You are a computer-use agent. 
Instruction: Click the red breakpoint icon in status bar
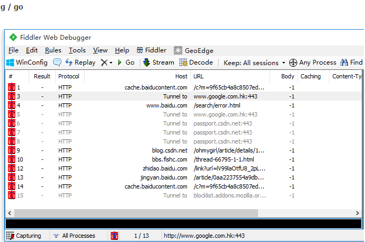pos(114,236)
